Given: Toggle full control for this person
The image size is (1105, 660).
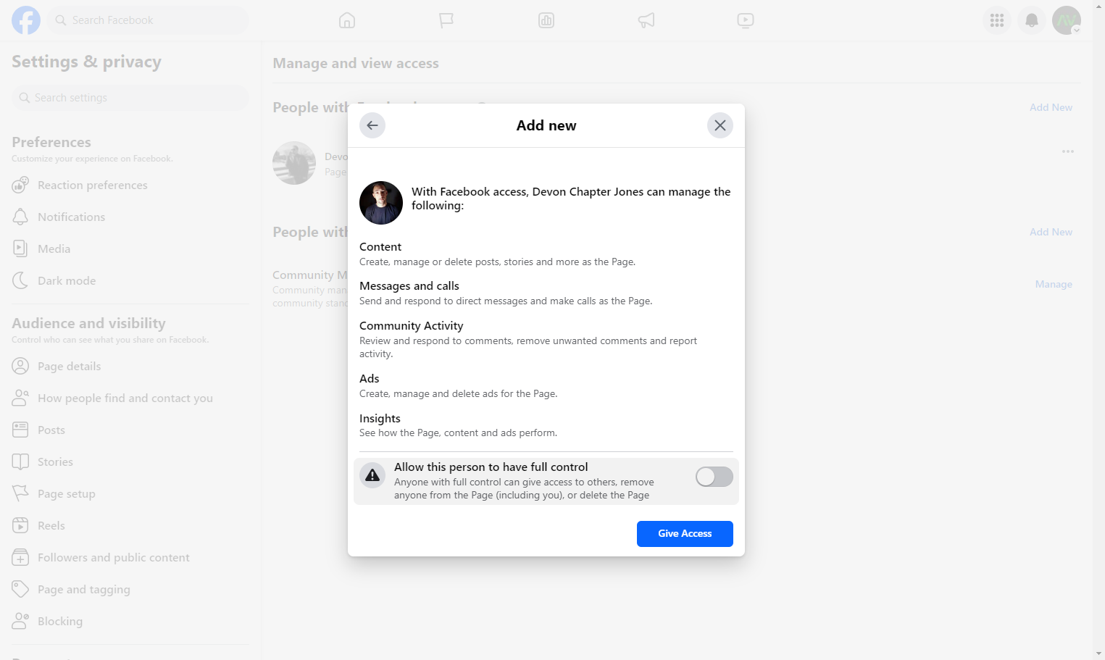Looking at the screenshot, I should pyautogui.click(x=714, y=477).
